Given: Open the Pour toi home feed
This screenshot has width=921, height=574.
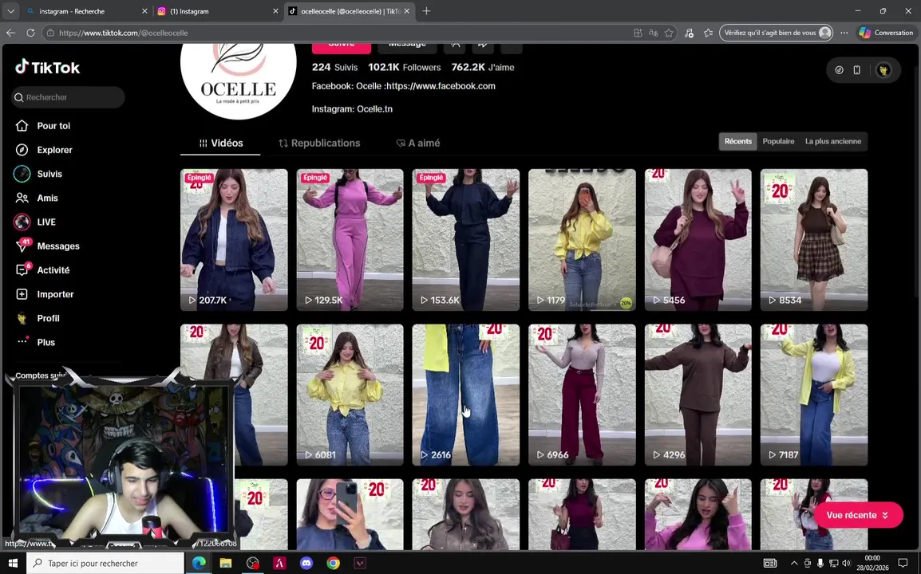Looking at the screenshot, I should (x=43, y=126).
